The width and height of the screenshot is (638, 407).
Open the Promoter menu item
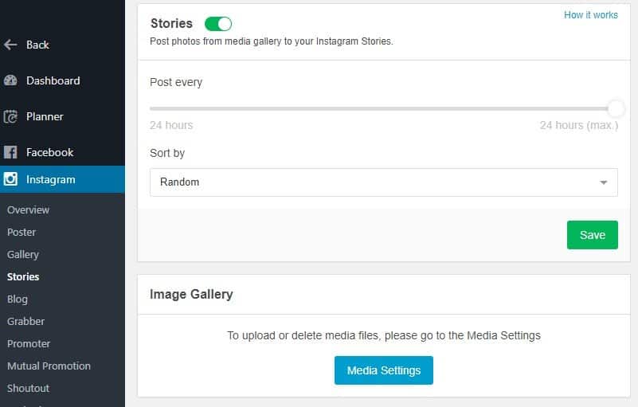pyautogui.click(x=29, y=343)
